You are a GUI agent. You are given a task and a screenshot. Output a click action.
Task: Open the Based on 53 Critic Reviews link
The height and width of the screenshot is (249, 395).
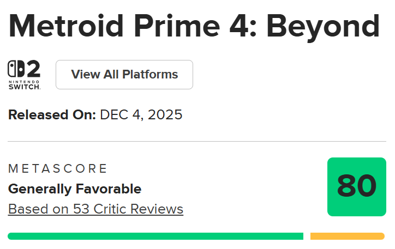point(95,209)
